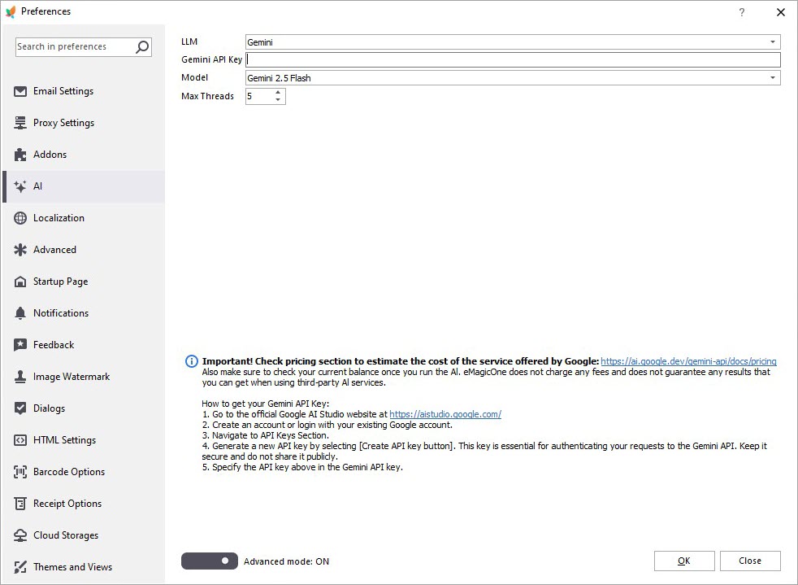This screenshot has width=798, height=585.
Task: Turn off the Advanced mode switch
Action: [209, 561]
